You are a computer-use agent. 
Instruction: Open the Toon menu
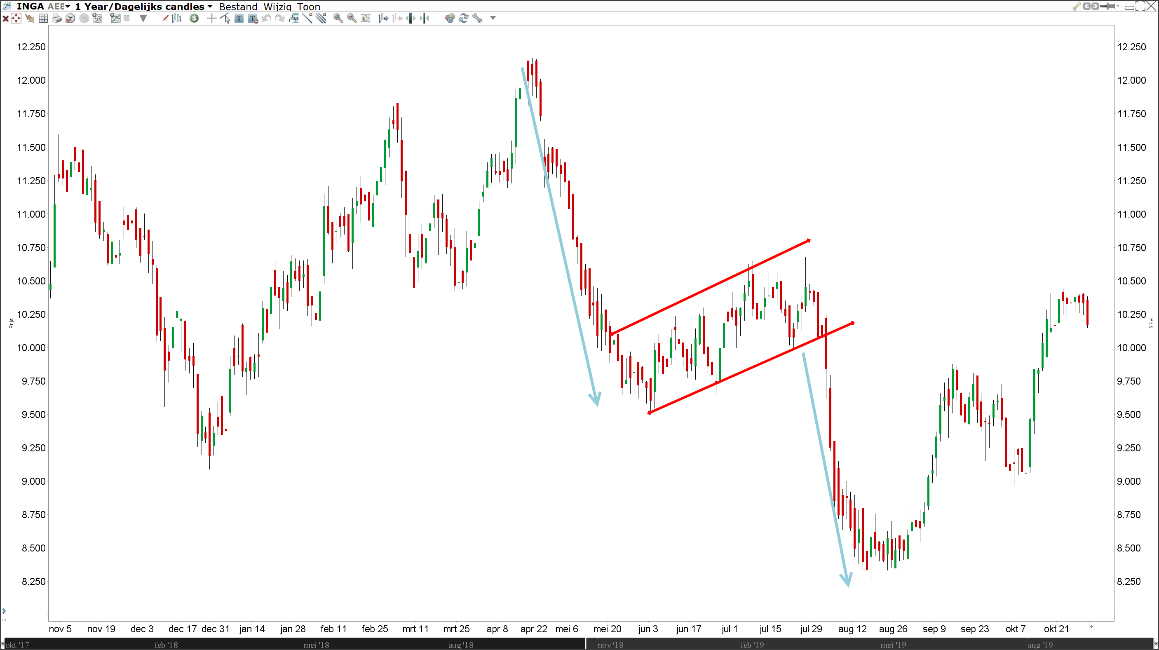pos(309,7)
